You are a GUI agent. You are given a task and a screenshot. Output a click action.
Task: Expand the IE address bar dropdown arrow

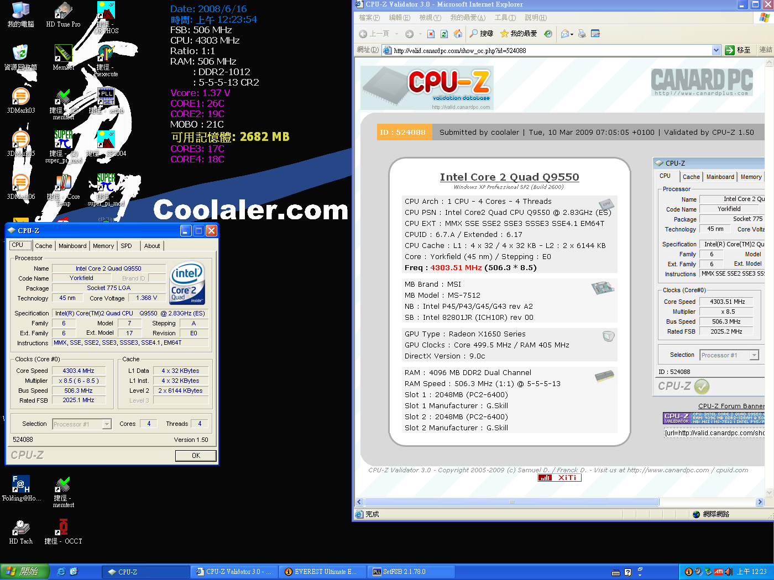[716, 50]
